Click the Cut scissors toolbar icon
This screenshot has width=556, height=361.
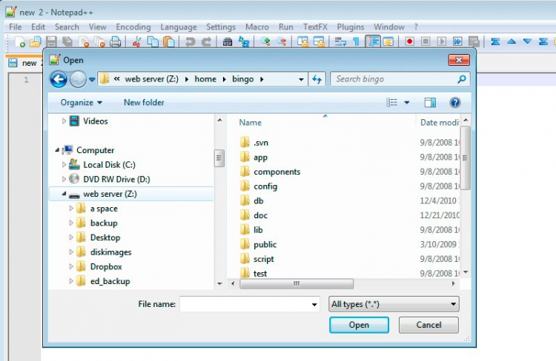(x=136, y=41)
